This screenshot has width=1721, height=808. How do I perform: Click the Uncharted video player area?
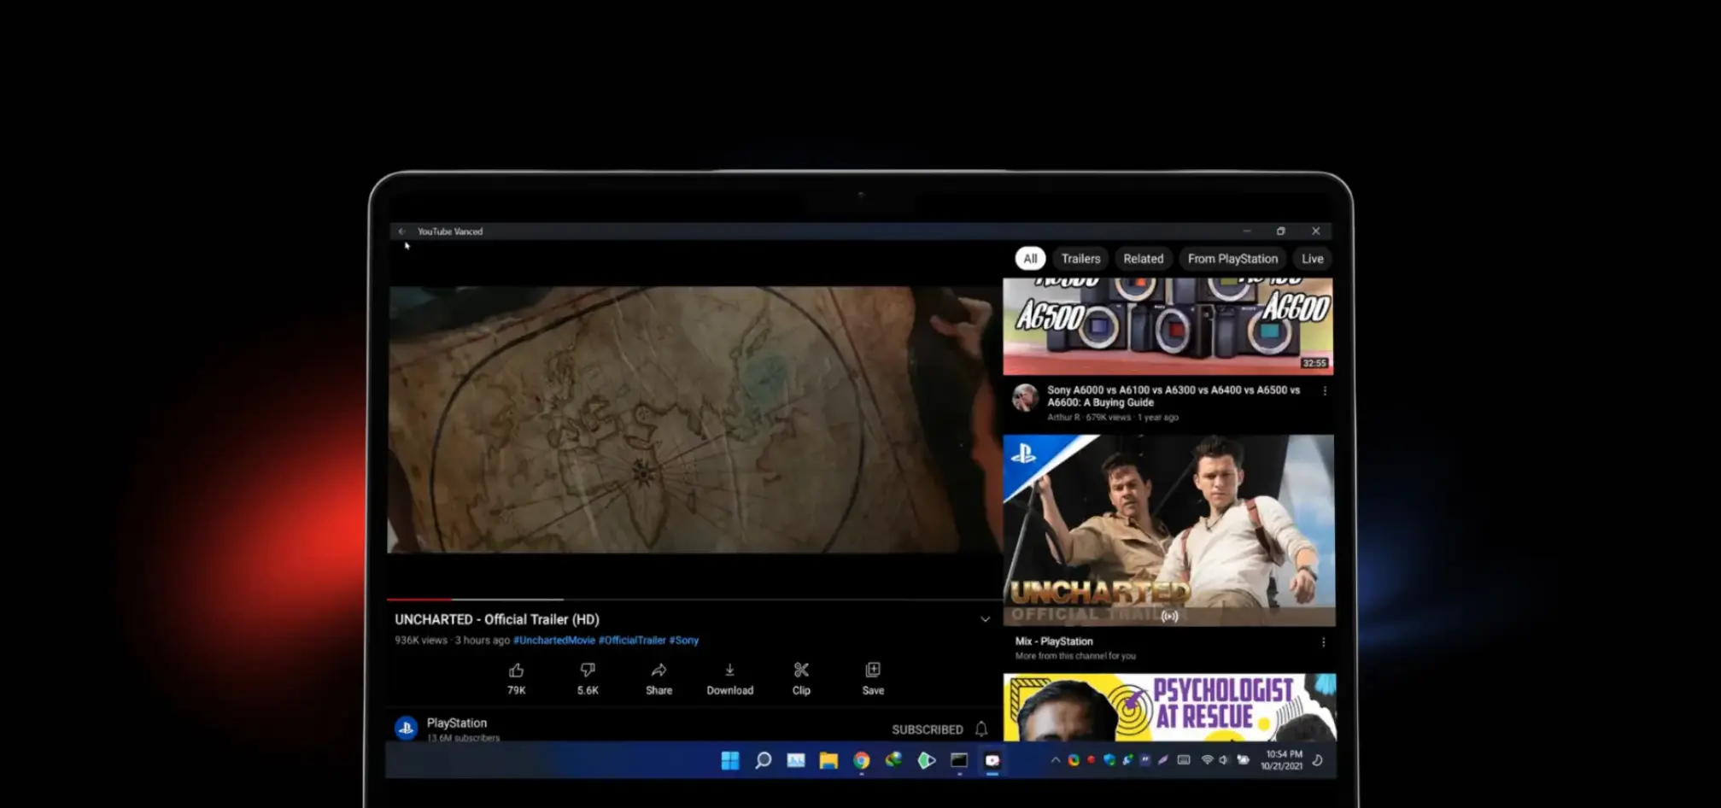[x=694, y=419]
